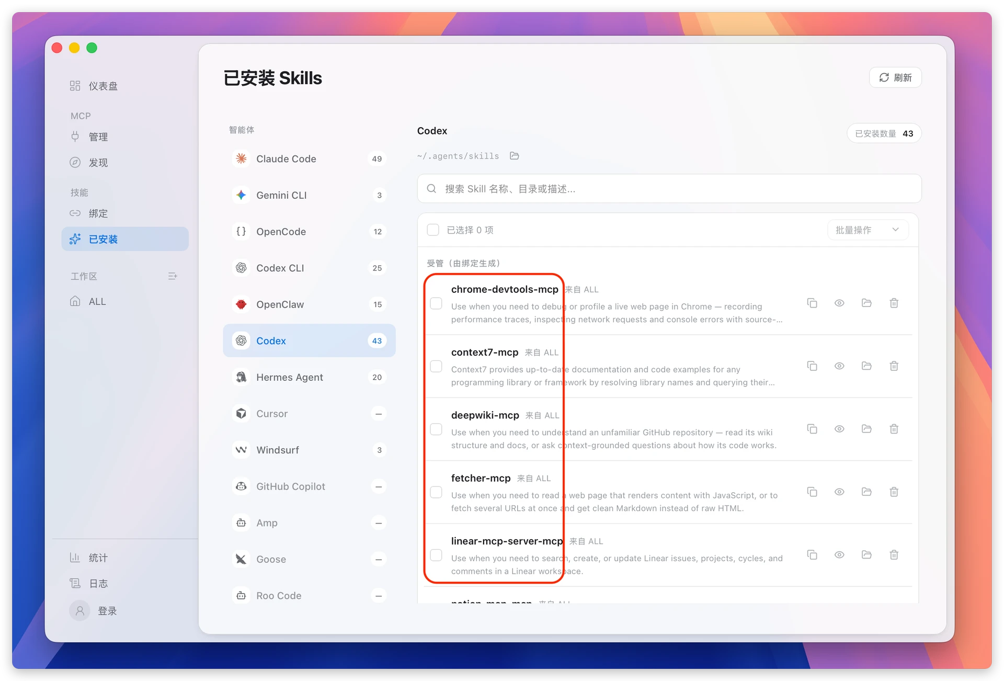Open the chrome-devtools-mcp skill folder
Screen dimensions: 1004x681
point(866,303)
